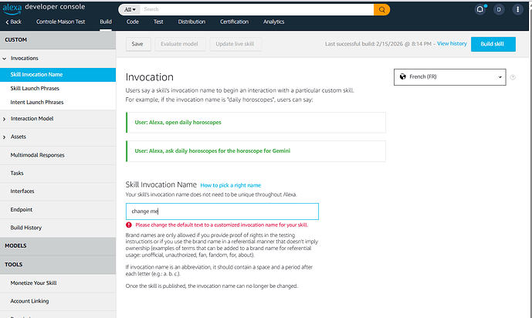Switch to the Test tab
Image resolution: width=532 pixels, height=318 pixels.
pos(158,22)
